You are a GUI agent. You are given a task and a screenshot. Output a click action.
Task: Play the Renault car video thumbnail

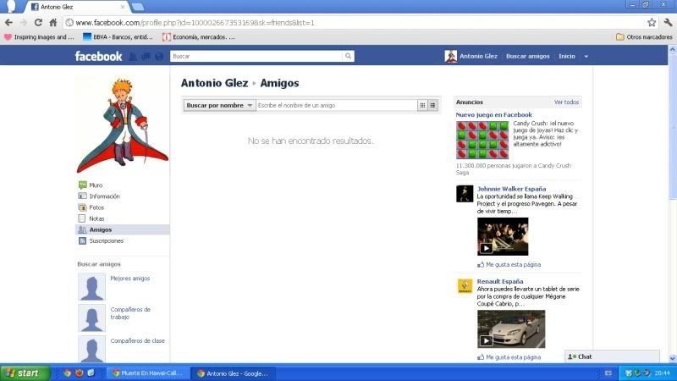tap(511, 329)
